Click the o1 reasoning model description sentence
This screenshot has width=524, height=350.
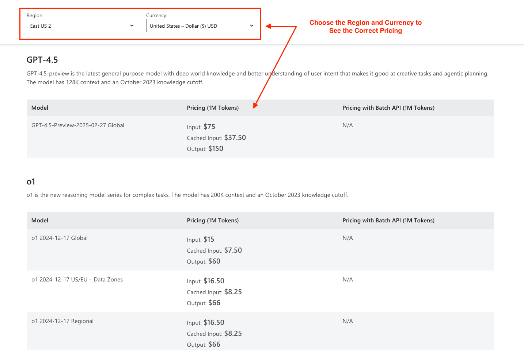pyautogui.click(x=187, y=195)
